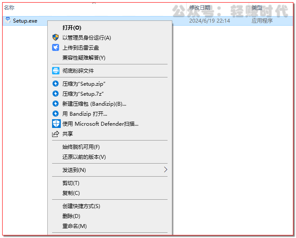Click the Bandizip icon for 用 Bandizip 打开

point(56,114)
